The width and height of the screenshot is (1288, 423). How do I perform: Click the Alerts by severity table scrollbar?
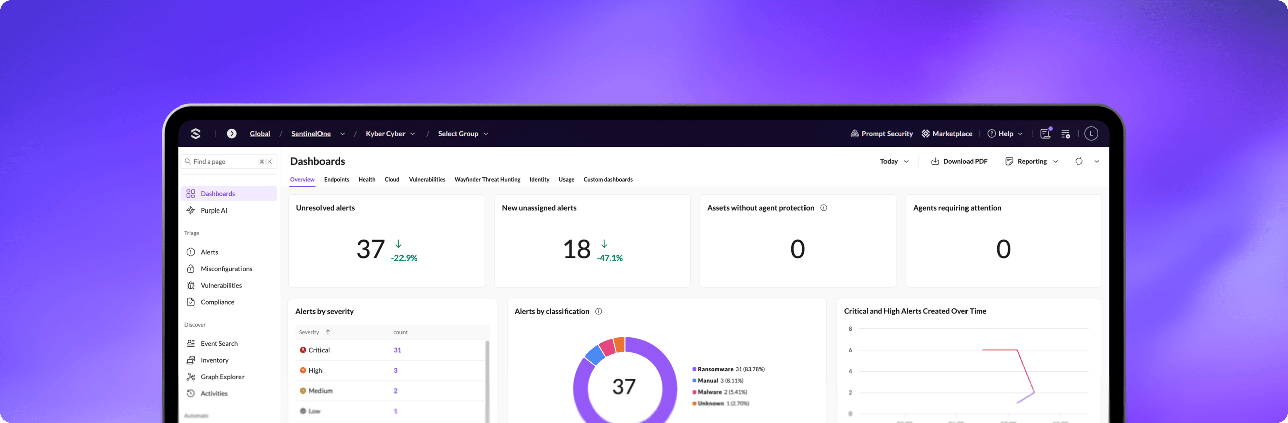pos(487,382)
